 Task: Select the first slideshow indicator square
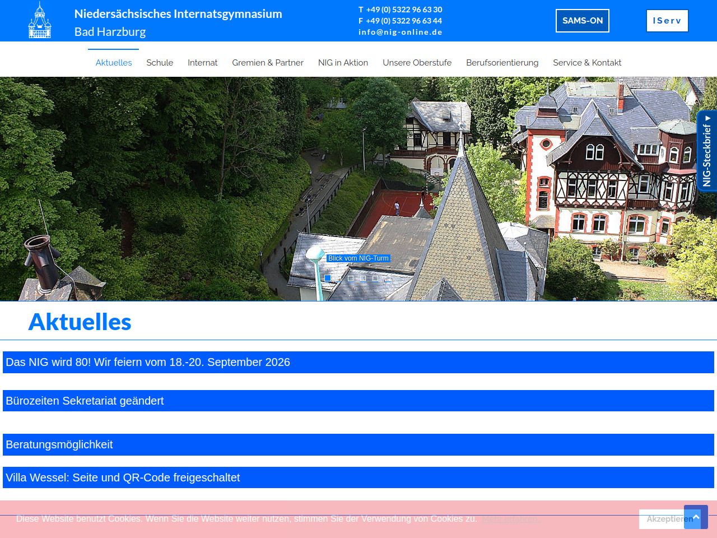click(x=327, y=278)
